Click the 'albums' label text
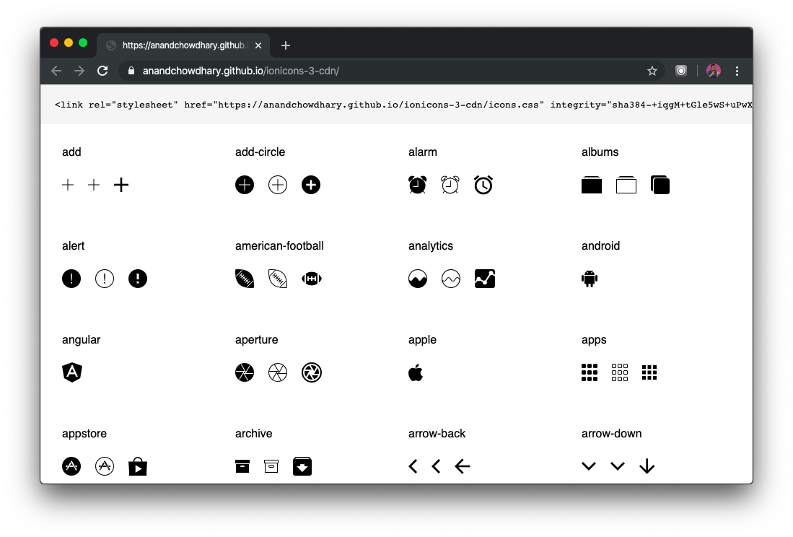 click(600, 152)
